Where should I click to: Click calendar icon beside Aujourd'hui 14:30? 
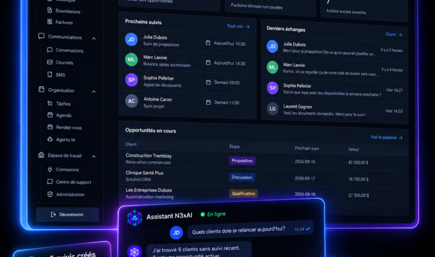coord(208,63)
